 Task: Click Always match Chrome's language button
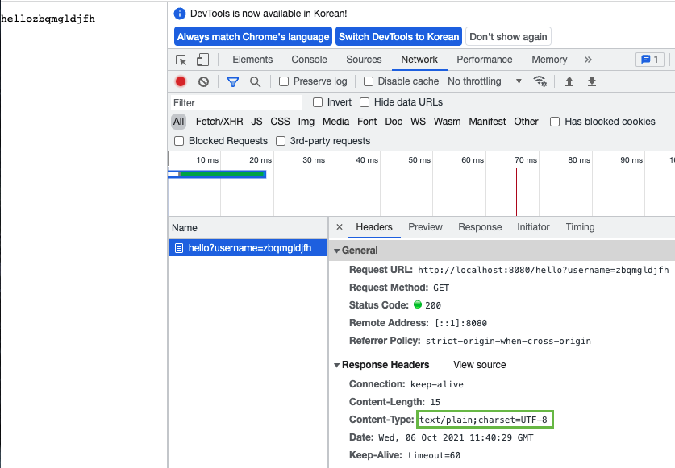pos(253,36)
